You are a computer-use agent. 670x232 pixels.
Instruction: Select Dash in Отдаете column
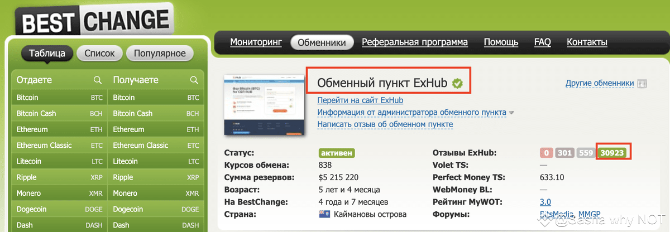coord(59,225)
